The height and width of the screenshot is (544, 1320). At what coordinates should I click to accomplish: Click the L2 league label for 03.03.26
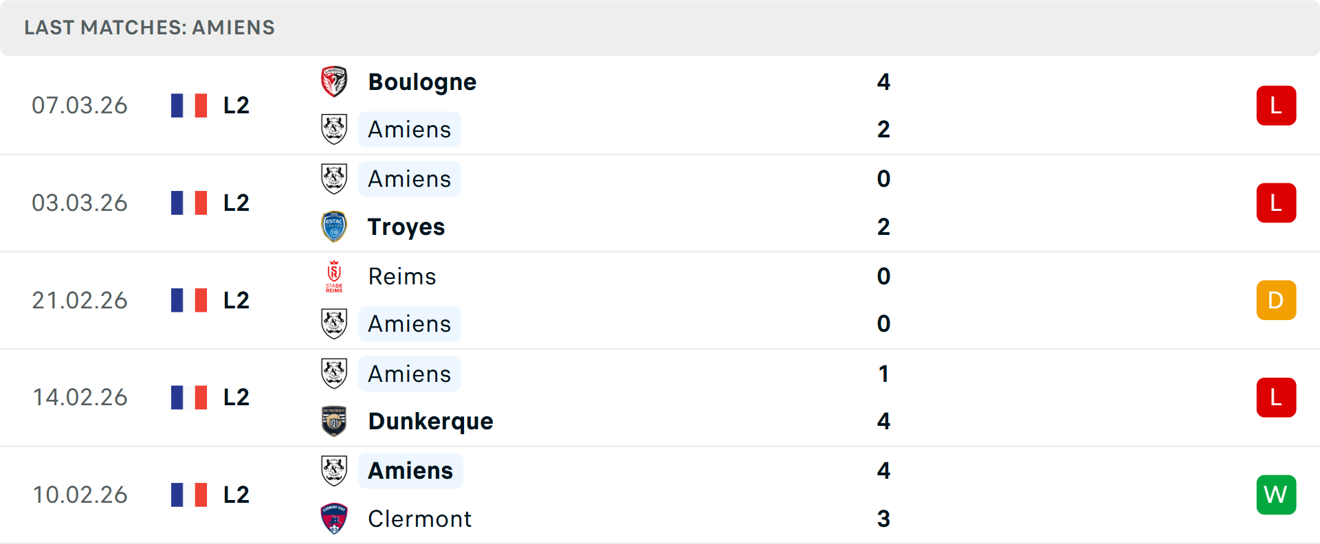point(236,203)
